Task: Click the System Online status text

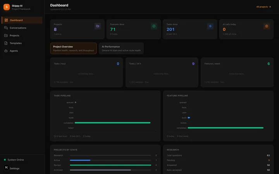Action: click(x=15, y=160)
